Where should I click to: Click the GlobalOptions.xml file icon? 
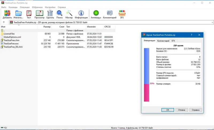2,37
